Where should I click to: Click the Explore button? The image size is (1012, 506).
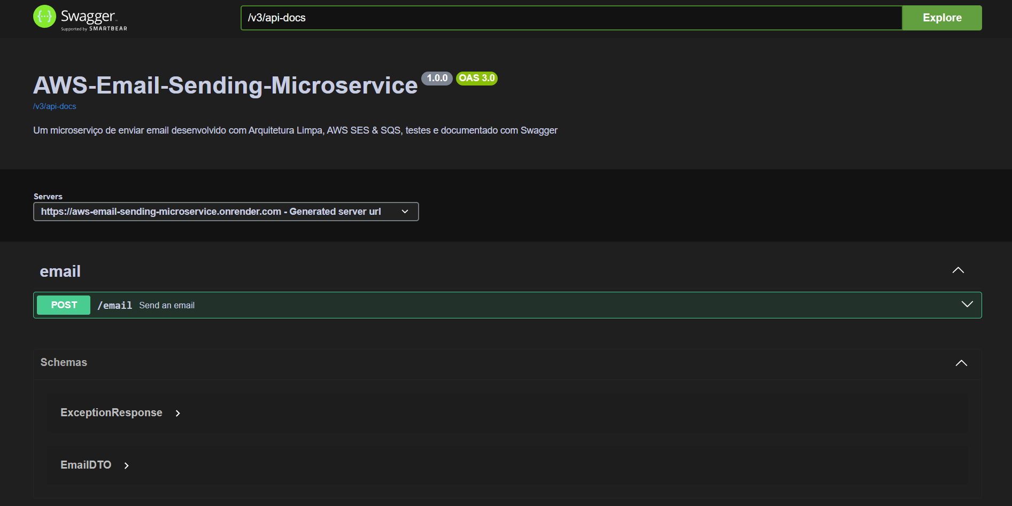pyautogui.click(x=942, y=18)
